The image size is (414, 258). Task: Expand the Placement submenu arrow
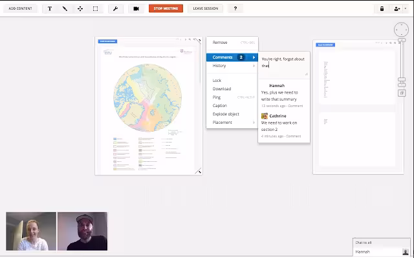[254, 123]
